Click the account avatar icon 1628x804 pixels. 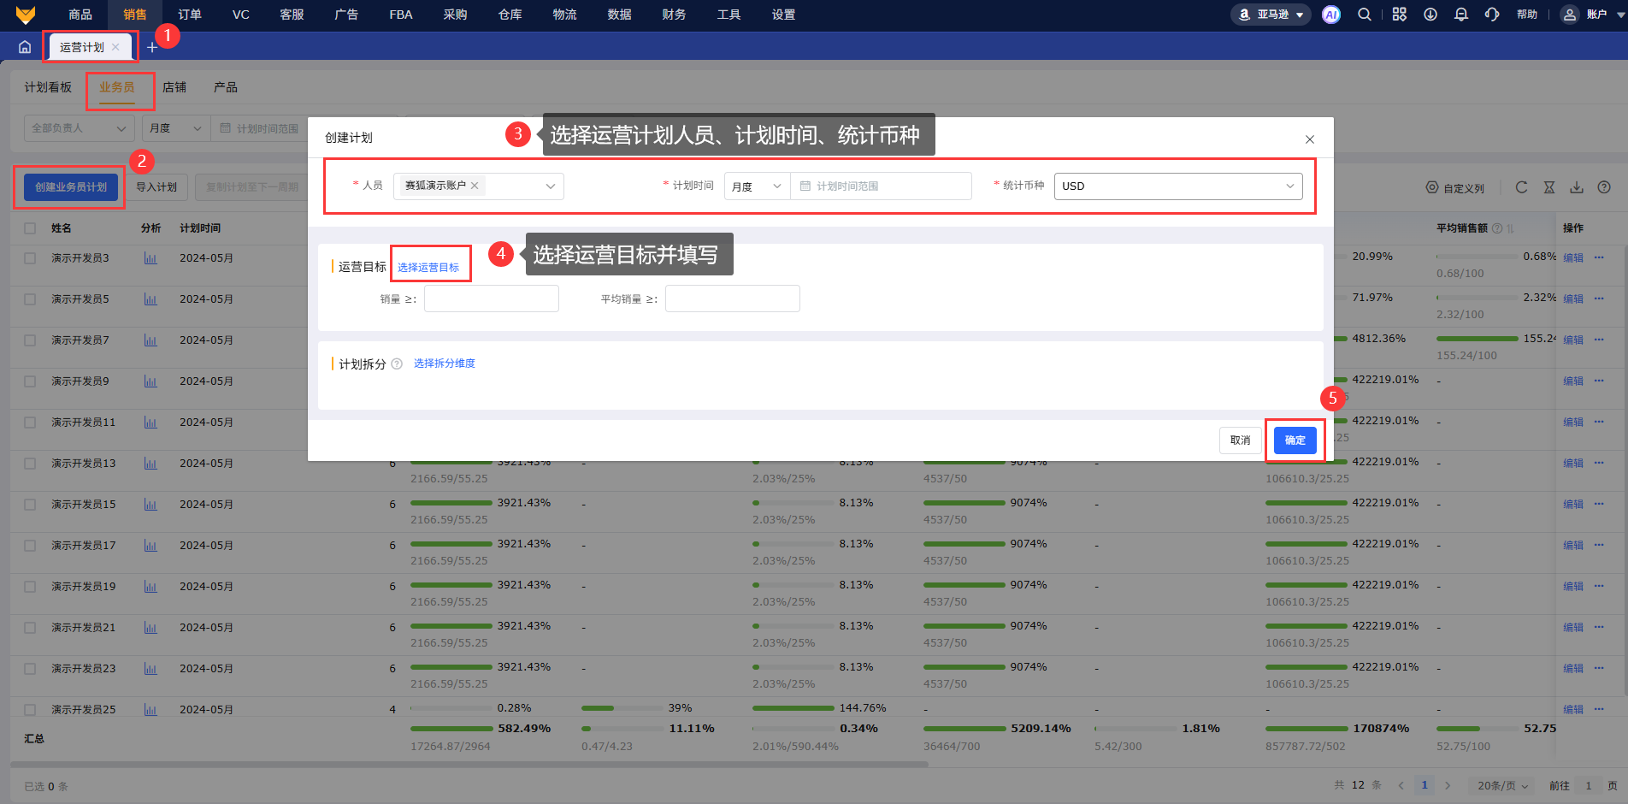[1569, 15]
